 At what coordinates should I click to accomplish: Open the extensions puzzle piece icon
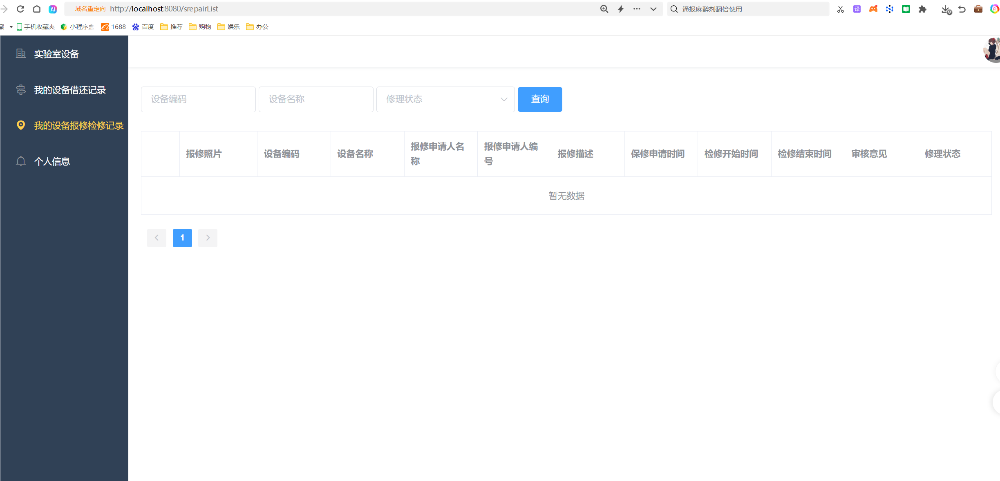pos(922,9)
